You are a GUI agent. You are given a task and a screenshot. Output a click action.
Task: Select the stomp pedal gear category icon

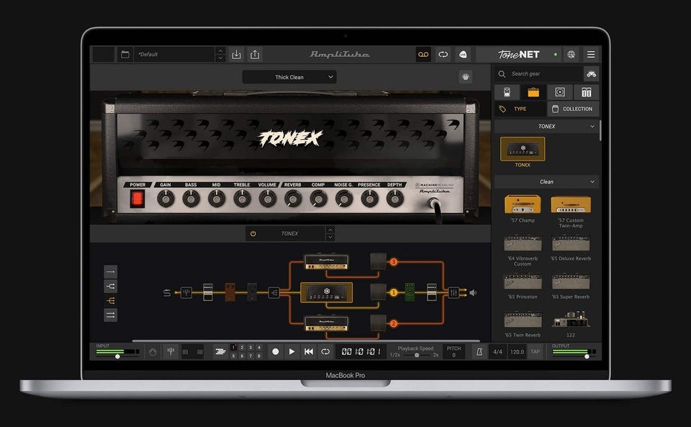(507, 92)
